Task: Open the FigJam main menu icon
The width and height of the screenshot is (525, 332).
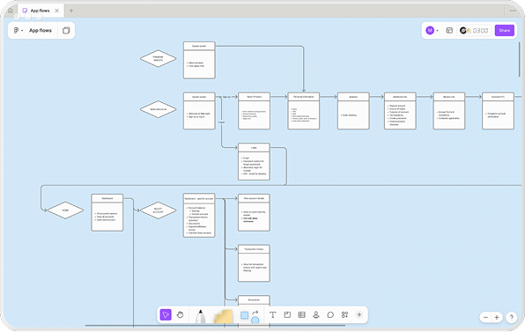Action: coord(18,31)
